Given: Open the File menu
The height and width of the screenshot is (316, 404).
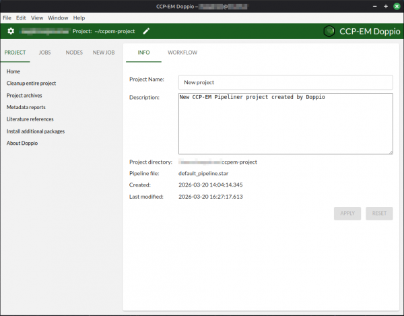Looking at the screenshot, I should pyautogui.click(x=7, y=18).
